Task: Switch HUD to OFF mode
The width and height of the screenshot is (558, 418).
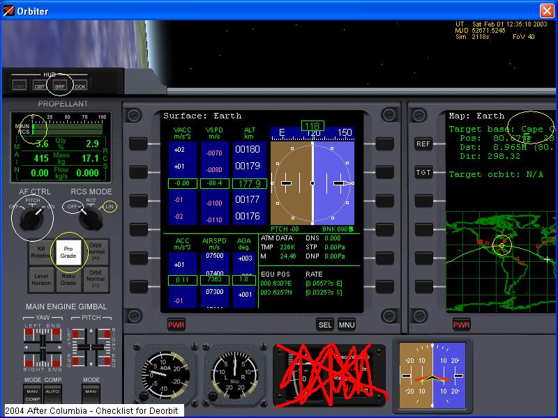Action: coord(20,86)
